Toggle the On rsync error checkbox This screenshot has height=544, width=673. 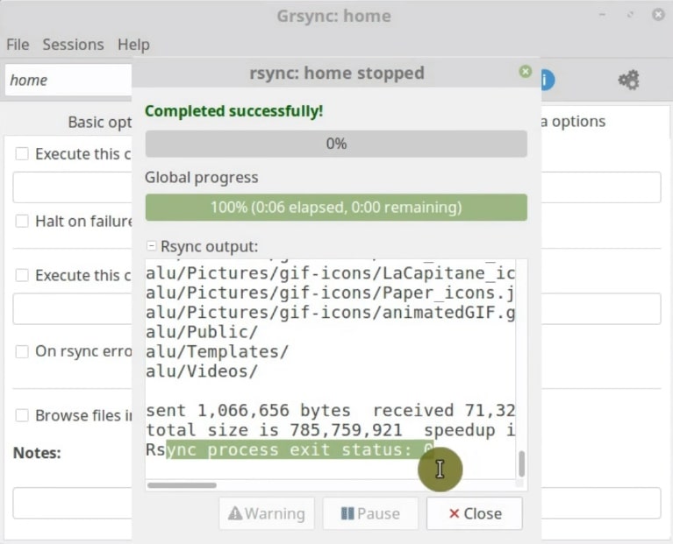[22, 351]
